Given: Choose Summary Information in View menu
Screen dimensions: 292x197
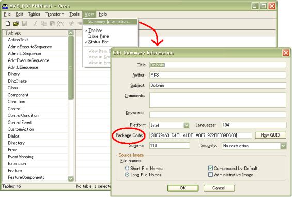Looking at the screenshot, I should tap(110, 22).
